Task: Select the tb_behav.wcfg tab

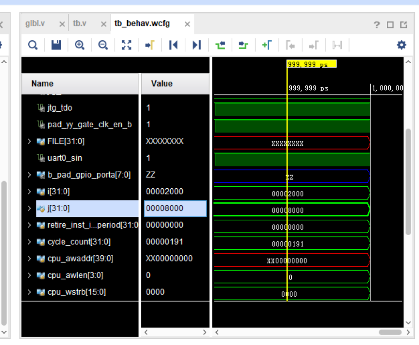Action: [x=142, y=24]
